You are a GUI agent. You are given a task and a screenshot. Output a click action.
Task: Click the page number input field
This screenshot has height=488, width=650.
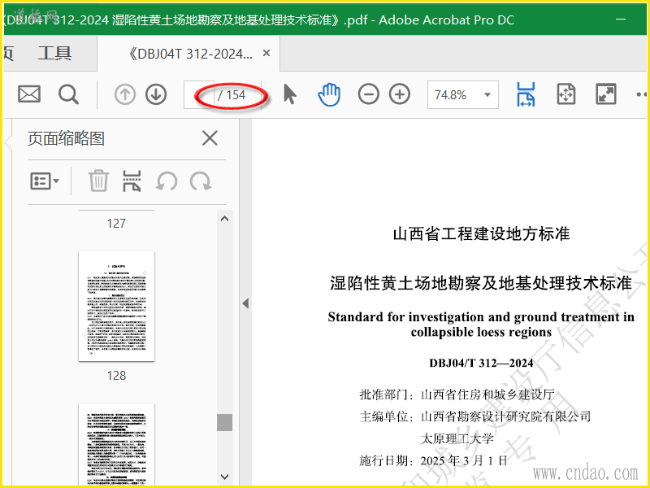(199, 94)
